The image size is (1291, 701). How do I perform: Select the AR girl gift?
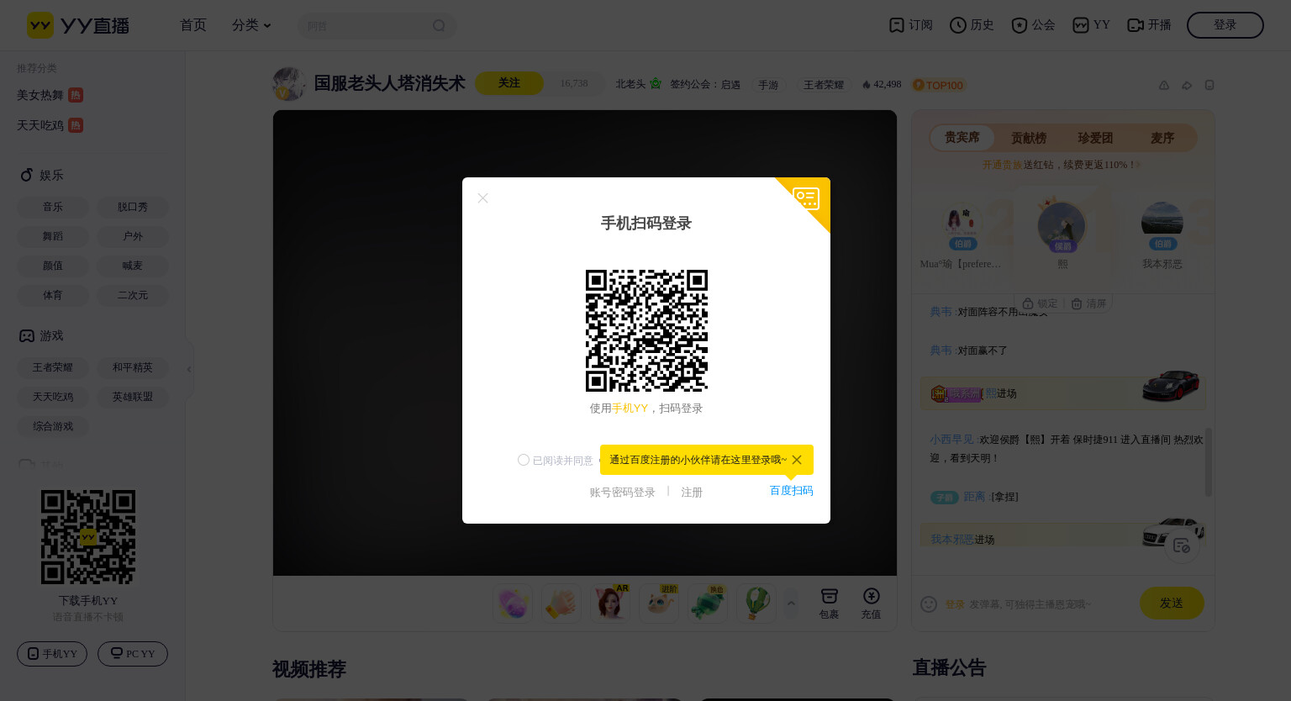610,603
